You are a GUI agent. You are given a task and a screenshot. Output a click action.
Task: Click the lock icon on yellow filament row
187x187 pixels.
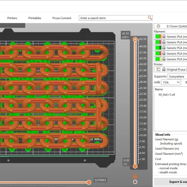[x=164, y=59]
